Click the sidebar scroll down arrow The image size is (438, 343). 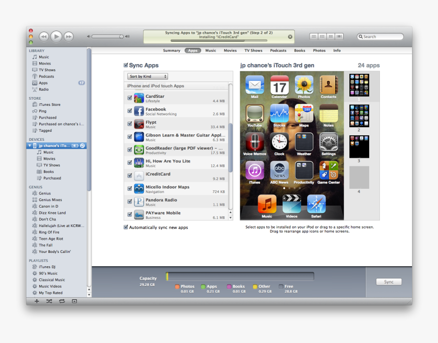click(89, 295)
